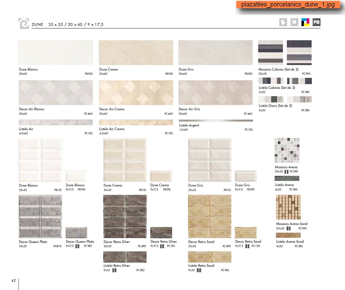This screenshot has width=345, height=290.
Task: Click the "Listelo Retro Silver" label
Action: (x=117, y=266)
